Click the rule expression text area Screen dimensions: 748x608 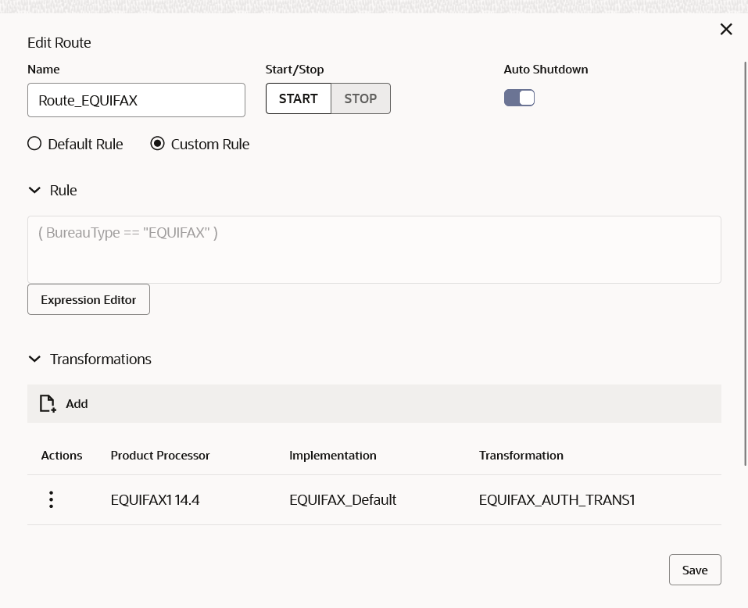pos(374,250)
